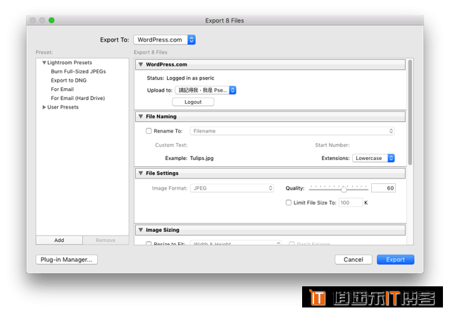The image size is (450, 311).
Task: Collapse the WordPress.com section header
Action: pos(141,64)
